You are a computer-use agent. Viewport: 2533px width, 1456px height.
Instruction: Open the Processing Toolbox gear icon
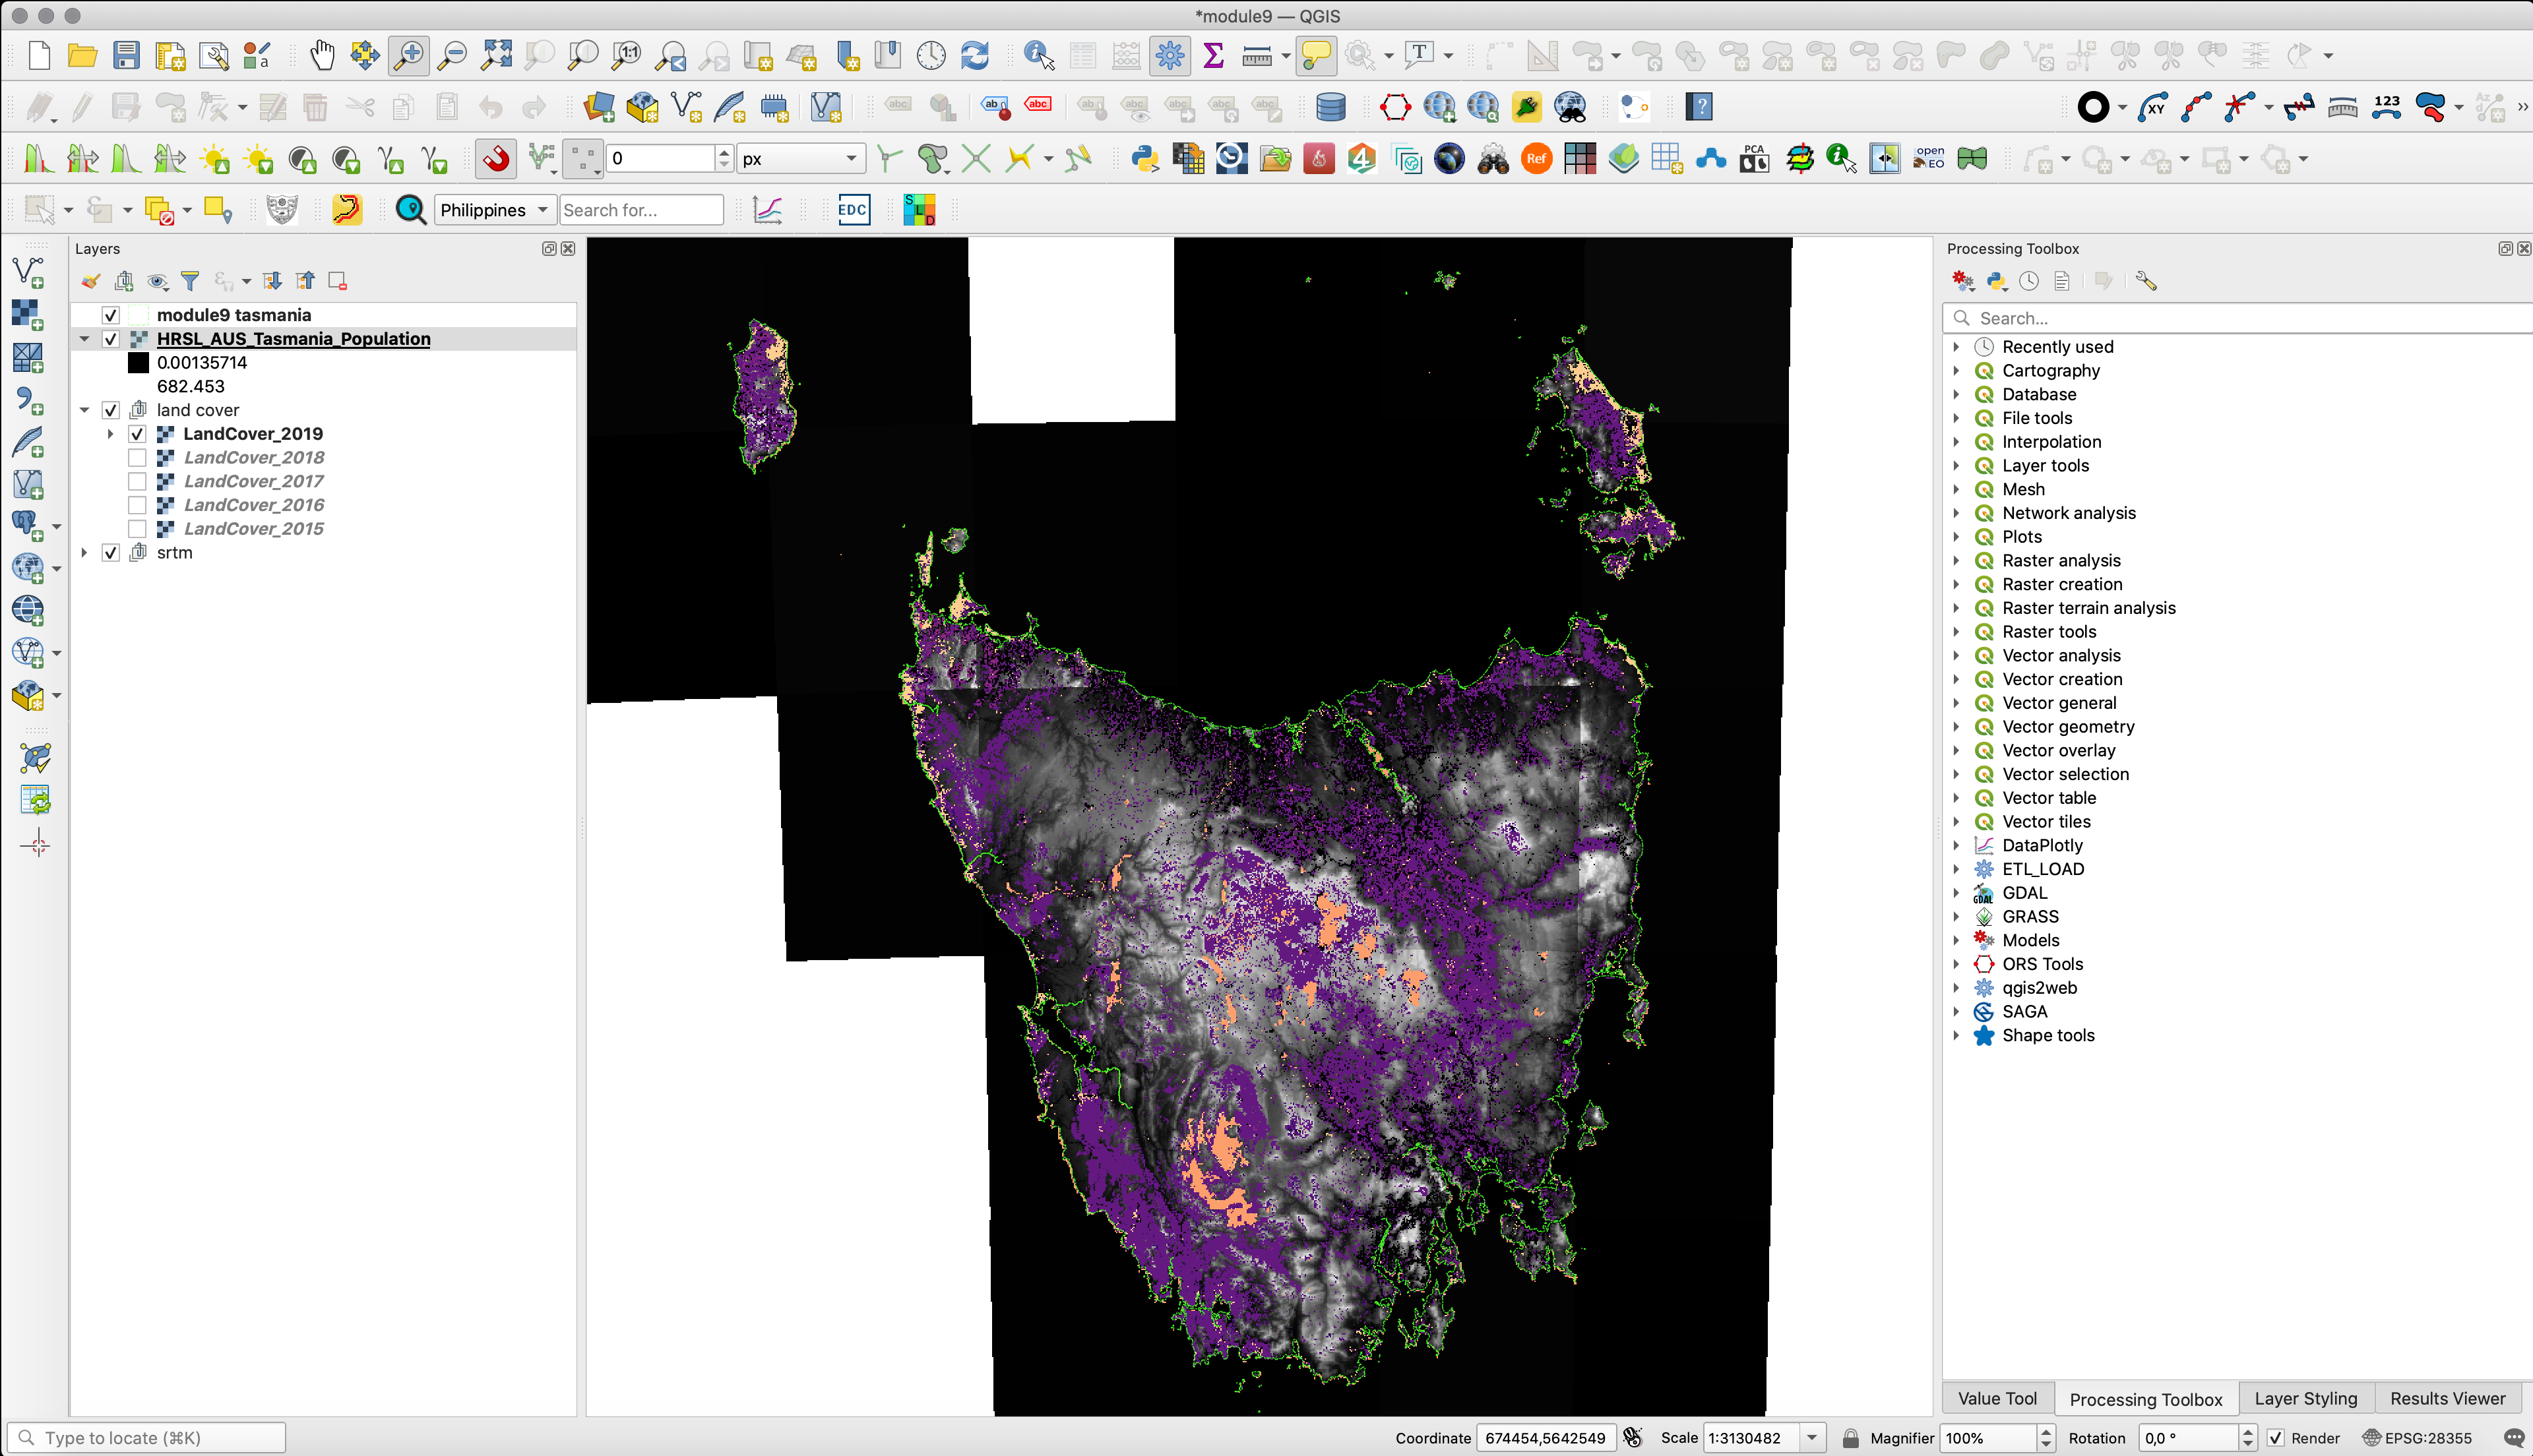coord(1169,55)
